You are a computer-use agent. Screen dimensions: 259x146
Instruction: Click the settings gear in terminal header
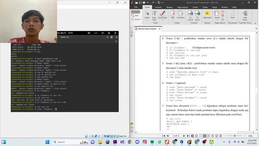point(112,37)
